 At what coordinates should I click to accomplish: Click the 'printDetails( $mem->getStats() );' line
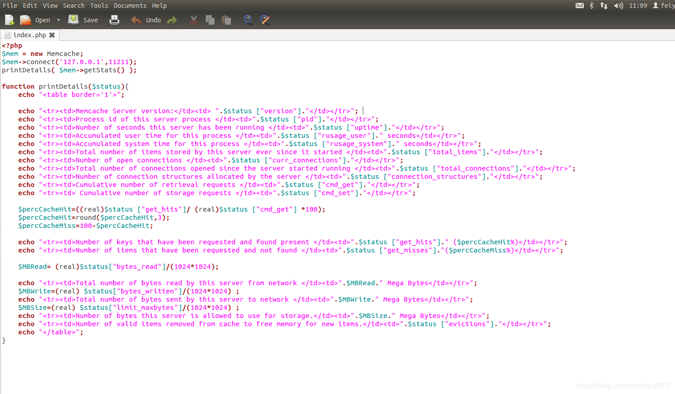[x=69, y=70]
